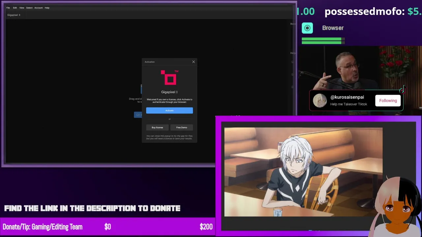
Task: Select the Gigapixel 8 tab
Action: (x=14, y=15)
